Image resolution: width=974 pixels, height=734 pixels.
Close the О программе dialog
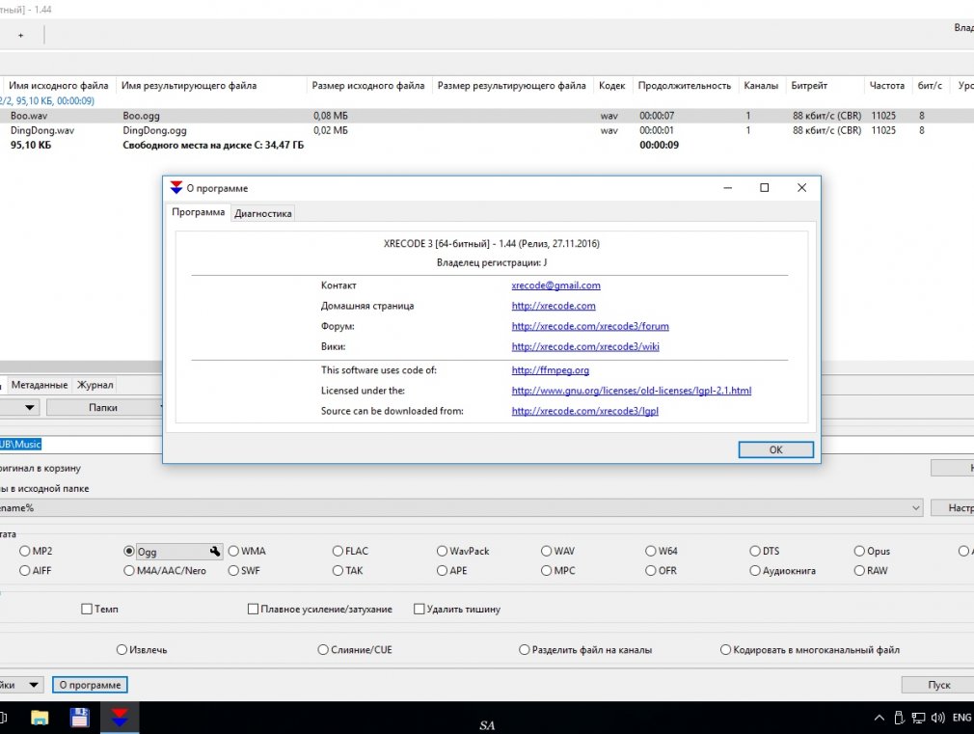click(802, 188)
